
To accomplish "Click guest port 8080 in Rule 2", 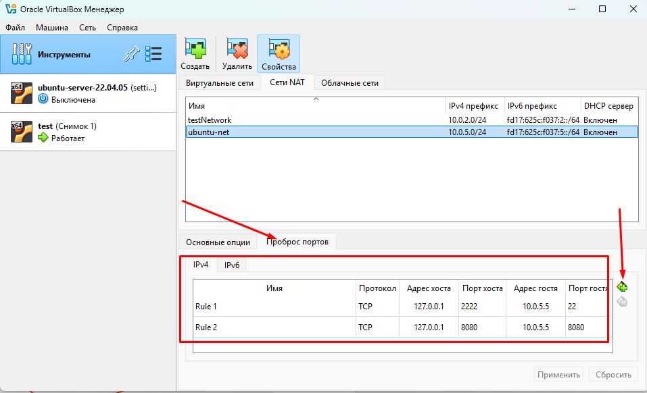I will (589, 327).
